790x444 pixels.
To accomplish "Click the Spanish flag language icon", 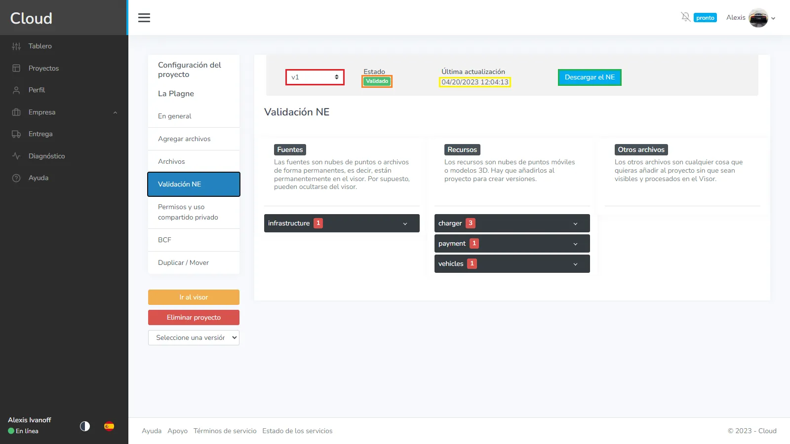I will pyautogui.click(x=109, y=426).
